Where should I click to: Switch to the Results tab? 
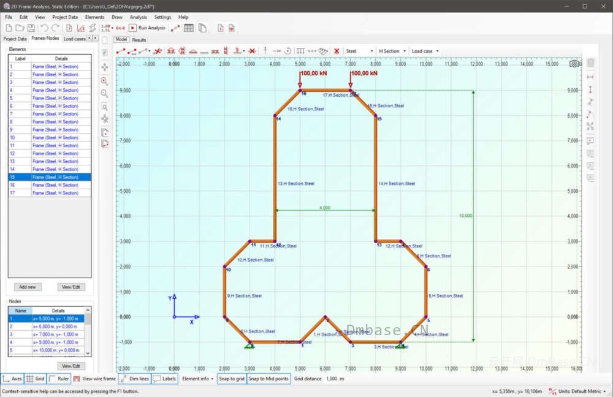point(139,40)
